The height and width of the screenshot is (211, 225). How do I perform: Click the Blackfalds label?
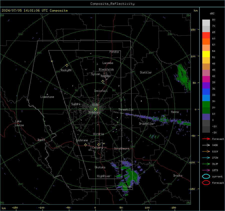pos(106,69)
